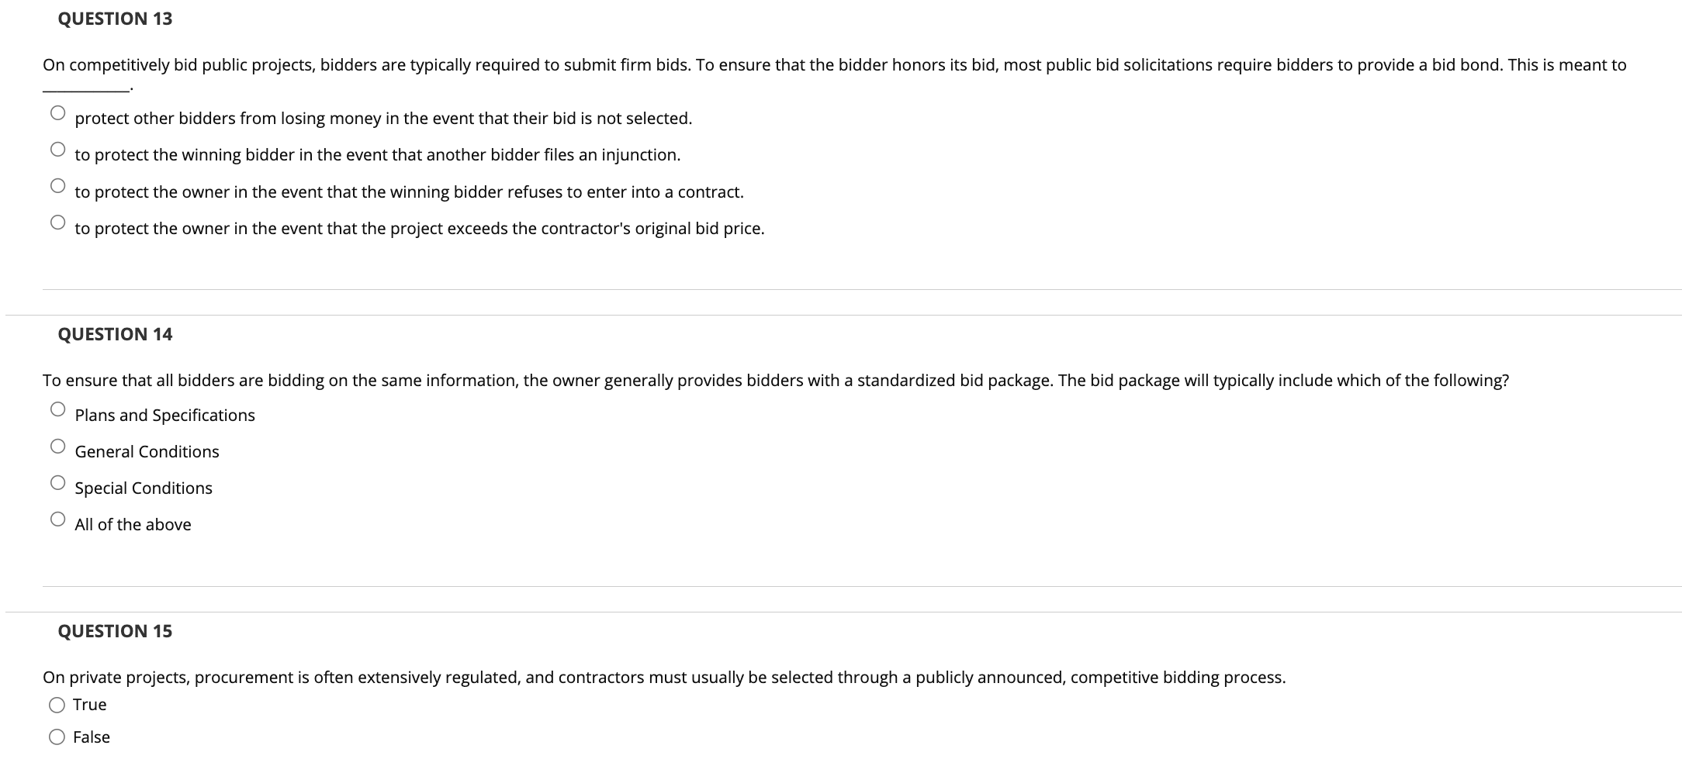
Task: Pick 'project exceeds contractor's original bid price' option
Action: tap(57, 223)
